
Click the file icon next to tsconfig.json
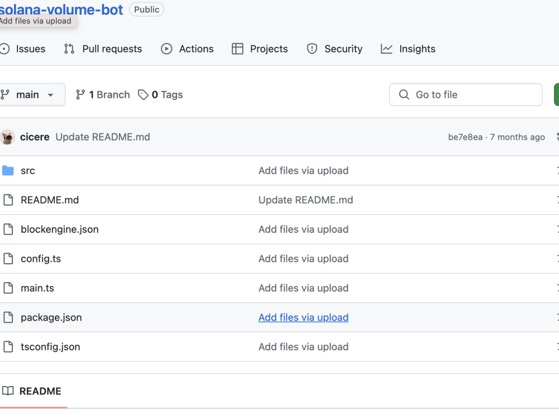coord(8,347)
